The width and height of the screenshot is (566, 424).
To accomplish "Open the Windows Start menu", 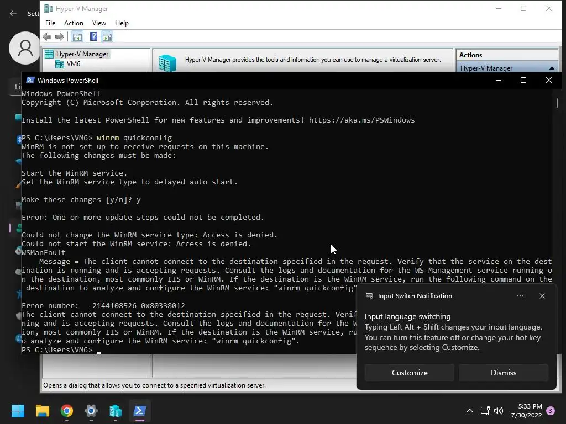I will (18, 411).
